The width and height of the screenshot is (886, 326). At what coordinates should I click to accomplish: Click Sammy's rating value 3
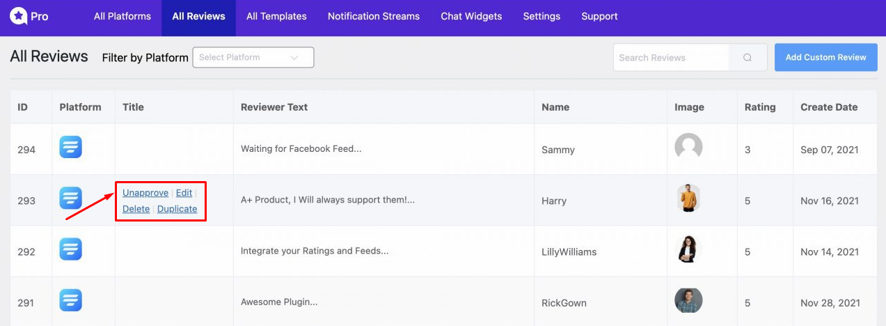tap(747, 150)
